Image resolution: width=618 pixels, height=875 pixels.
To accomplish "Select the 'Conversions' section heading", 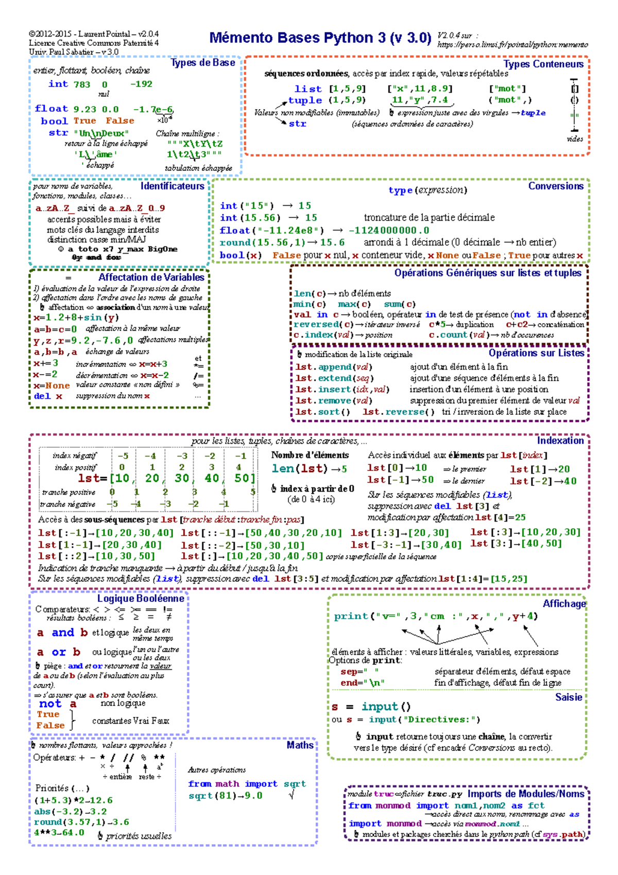I will [x=556, y=186].
